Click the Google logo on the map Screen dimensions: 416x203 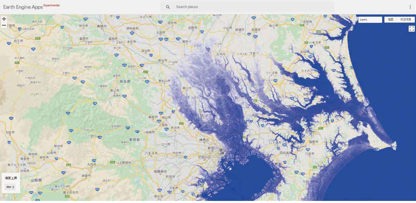tap(8, 198)
